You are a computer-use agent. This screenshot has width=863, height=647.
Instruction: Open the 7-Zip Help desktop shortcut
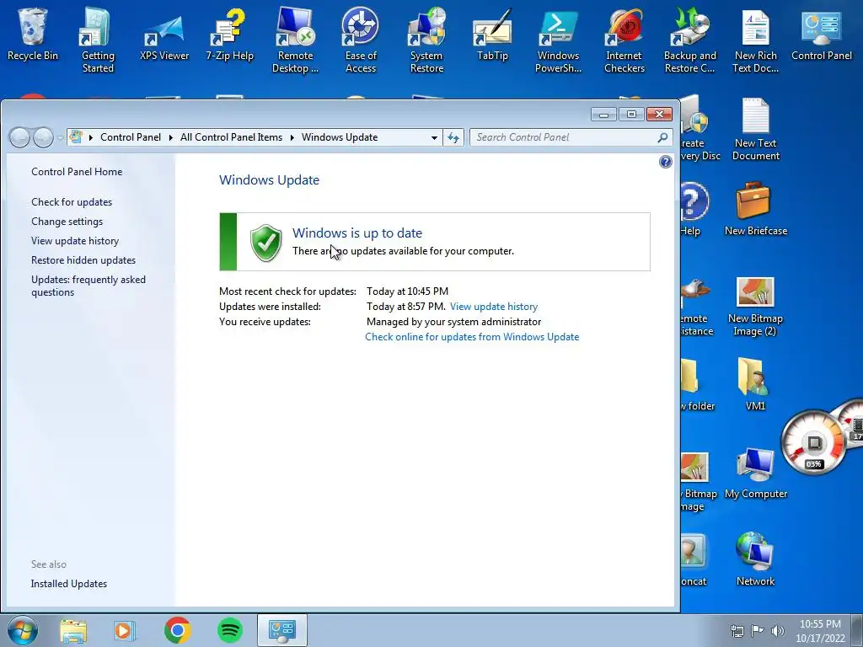coord(229,33)
